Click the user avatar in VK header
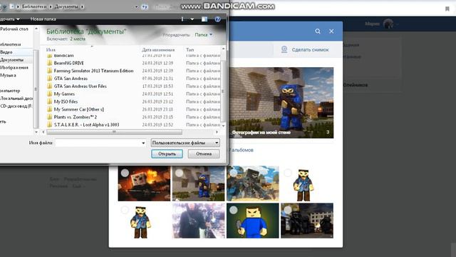The width and height of the screenshot is (456, 257). 388,24
